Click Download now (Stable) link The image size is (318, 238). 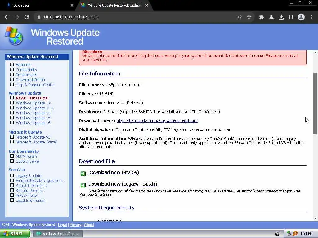[113, 172]
